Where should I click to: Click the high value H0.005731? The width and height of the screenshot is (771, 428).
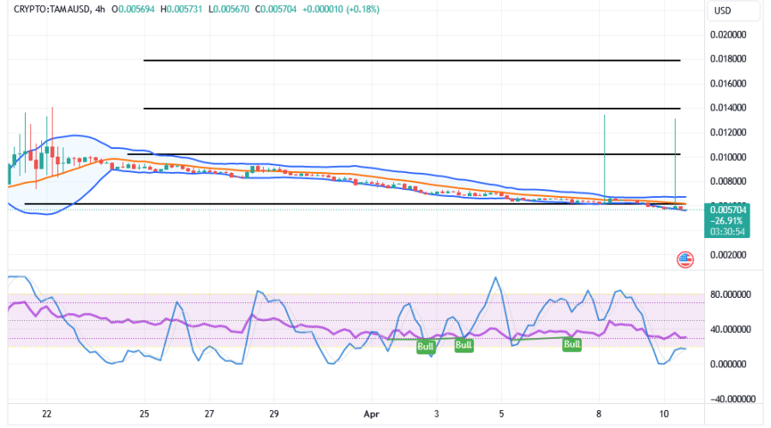click(x=181, y=9)
